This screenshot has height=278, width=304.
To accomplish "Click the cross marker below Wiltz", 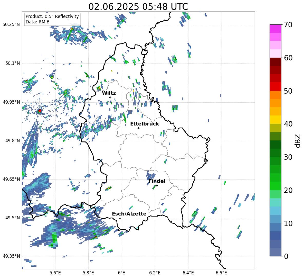I will (110, 97).
